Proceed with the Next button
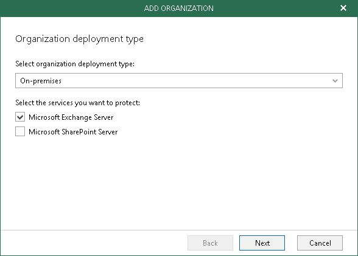This screenshot has height=256, width=358. click(262, 243)
